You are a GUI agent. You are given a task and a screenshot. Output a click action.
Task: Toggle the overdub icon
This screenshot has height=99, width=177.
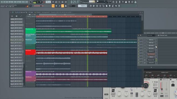63,2
